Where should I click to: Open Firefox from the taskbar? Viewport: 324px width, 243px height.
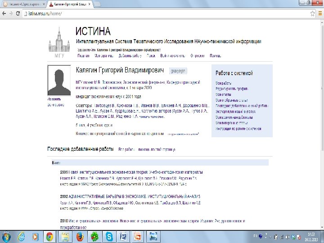(80, 237)
